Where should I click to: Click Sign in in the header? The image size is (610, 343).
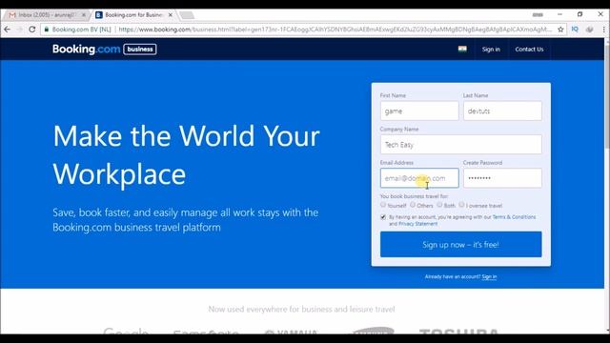(x=491, y=50)
